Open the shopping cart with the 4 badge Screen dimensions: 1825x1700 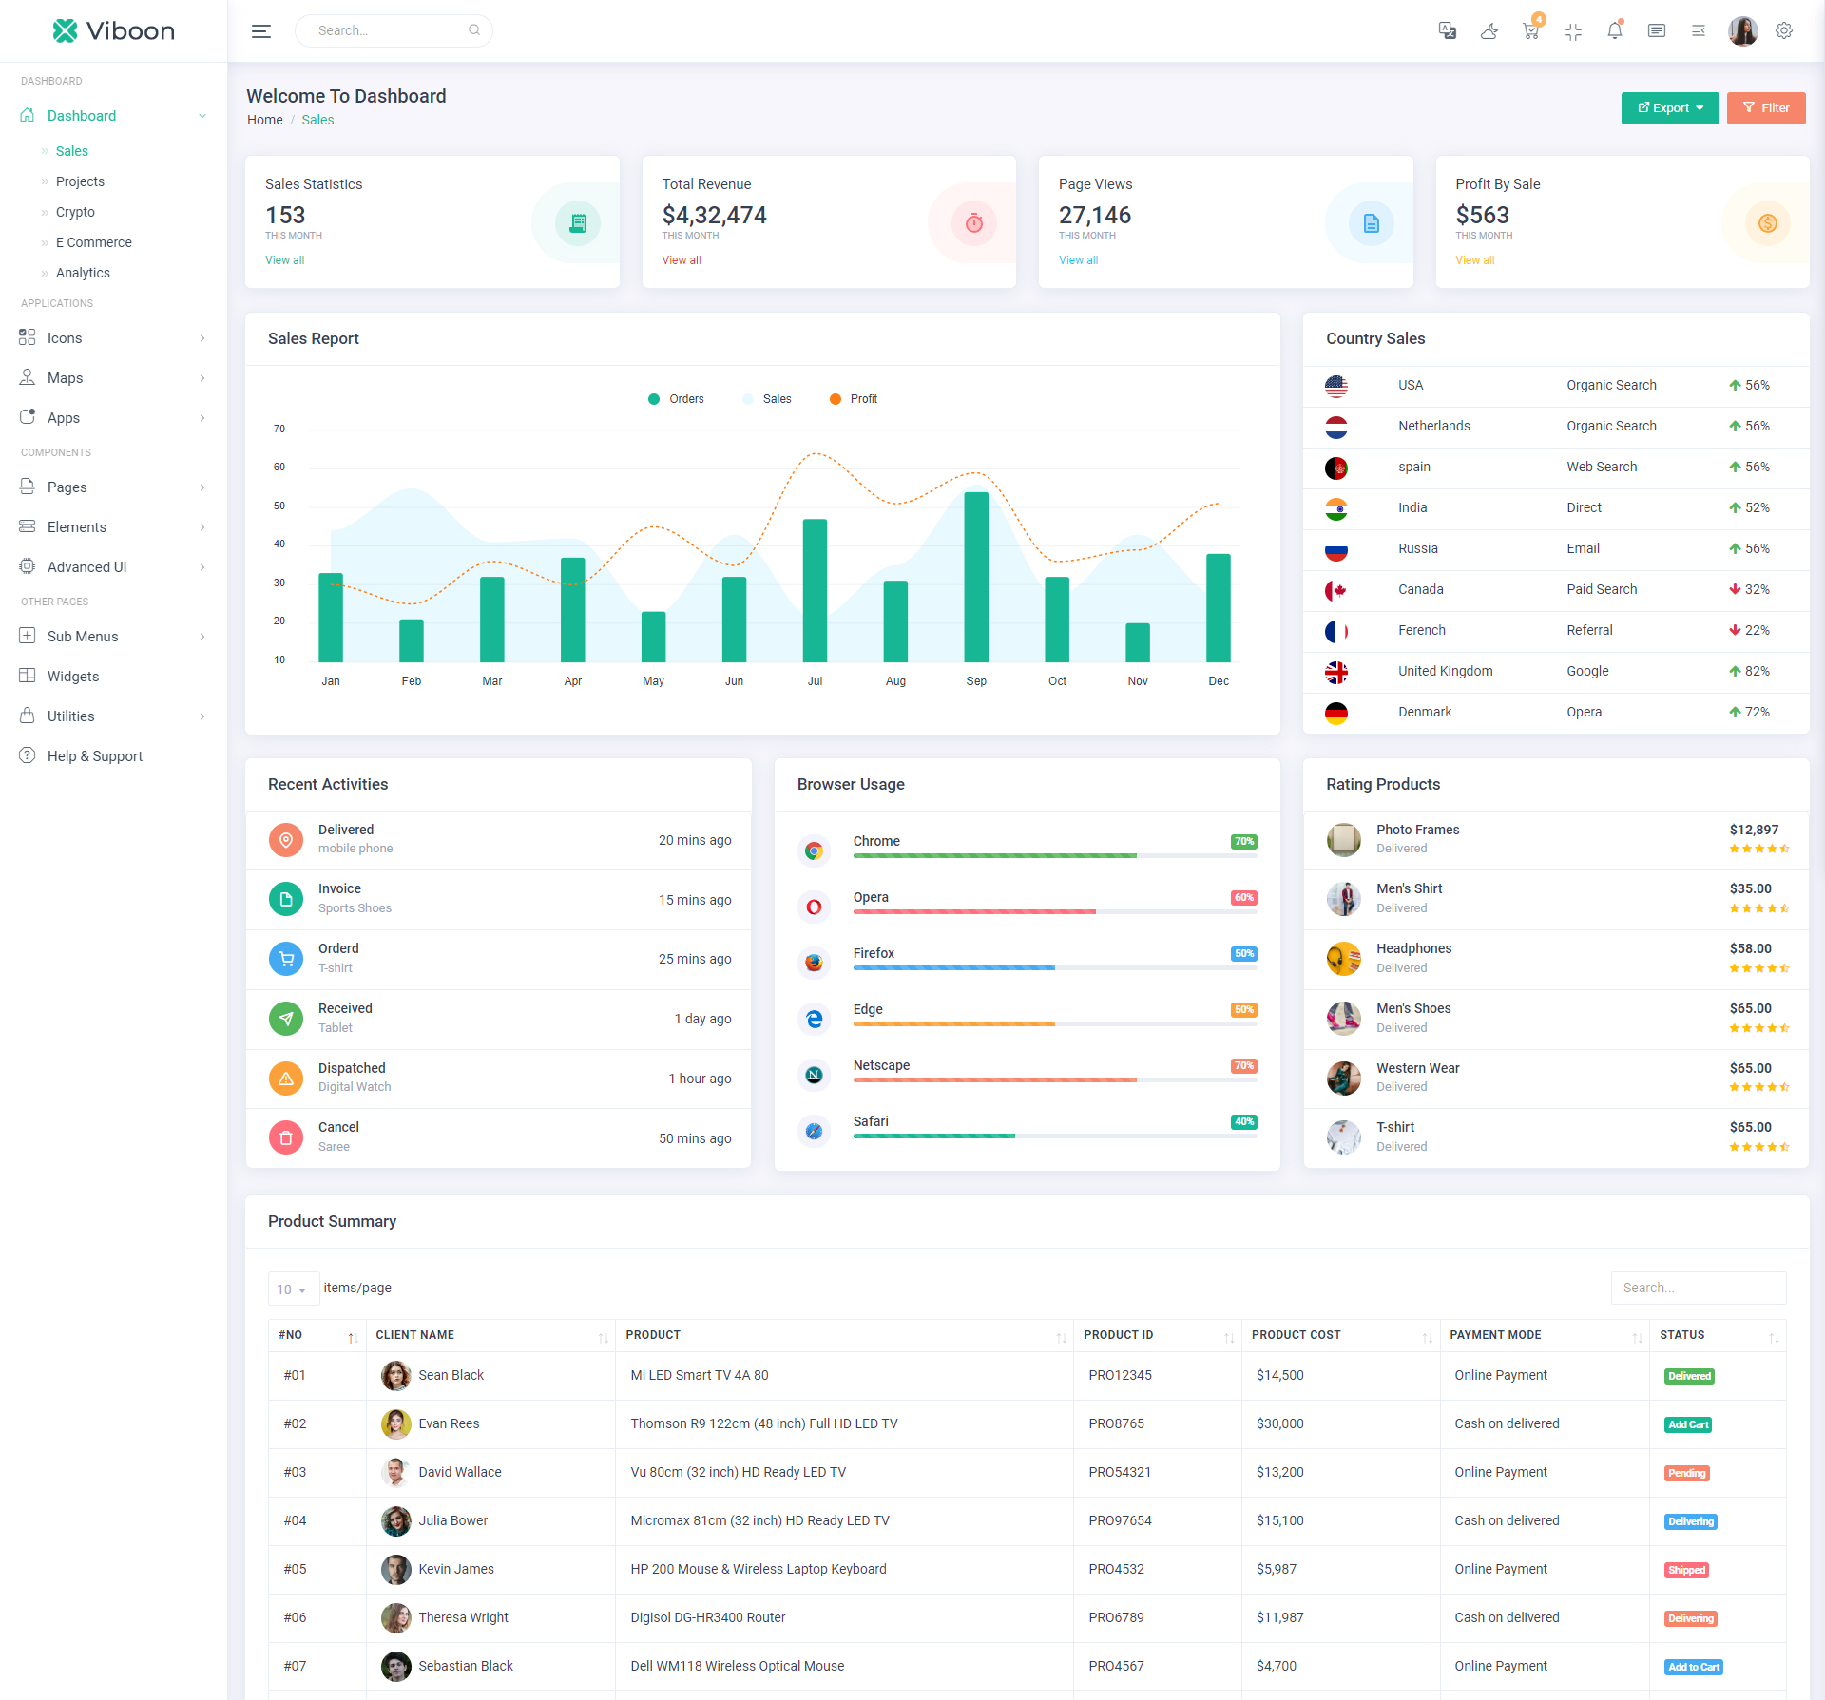click(x=1530, y=31)
